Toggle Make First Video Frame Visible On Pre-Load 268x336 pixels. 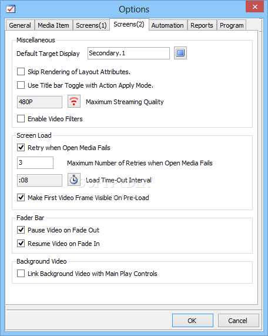[21, 197]
